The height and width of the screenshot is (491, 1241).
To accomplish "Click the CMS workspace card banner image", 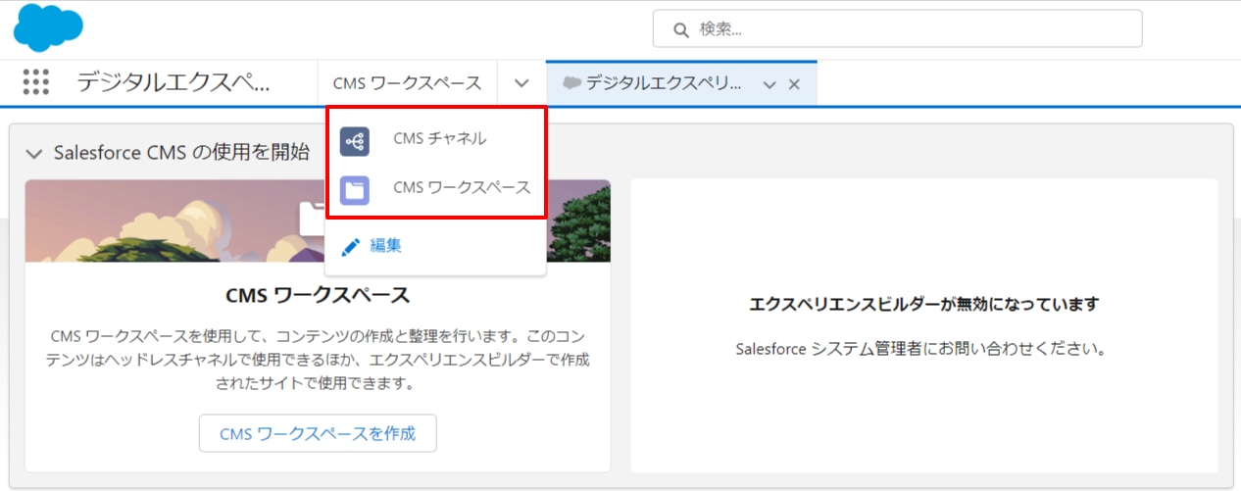I will (318, 221).
